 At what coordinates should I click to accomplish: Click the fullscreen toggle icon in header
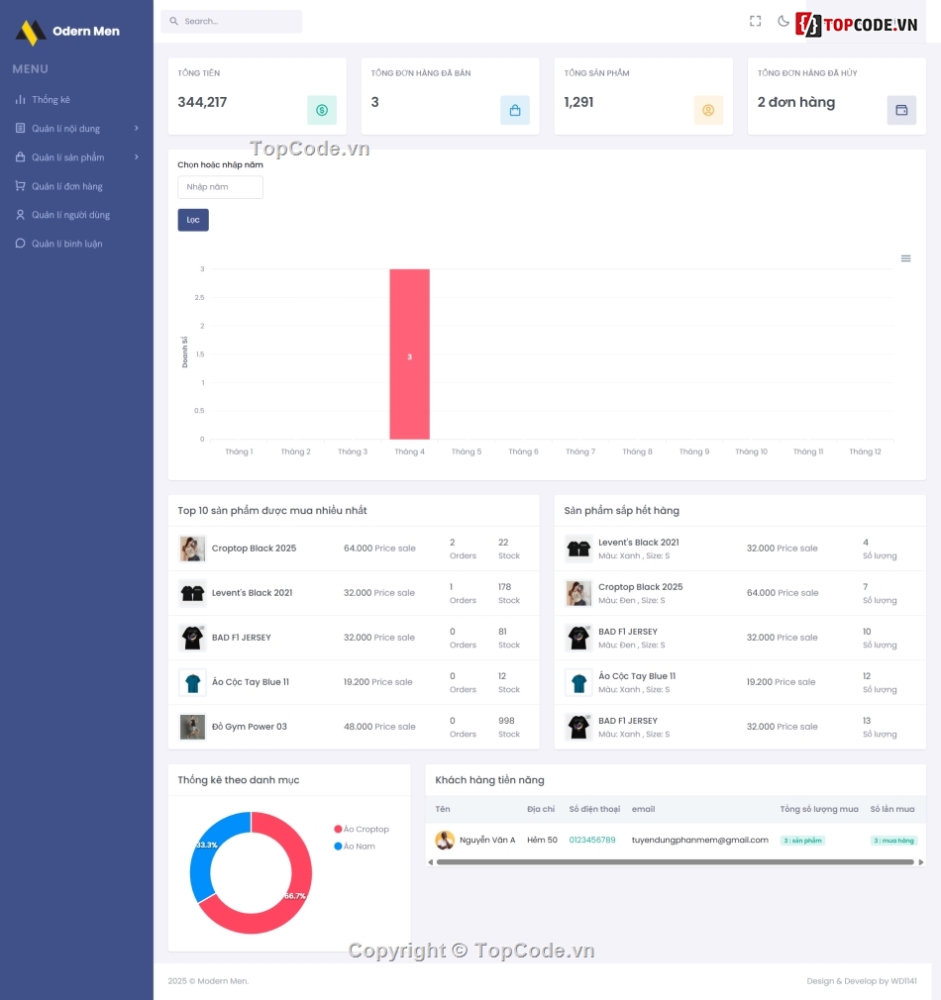coord(756,21)
